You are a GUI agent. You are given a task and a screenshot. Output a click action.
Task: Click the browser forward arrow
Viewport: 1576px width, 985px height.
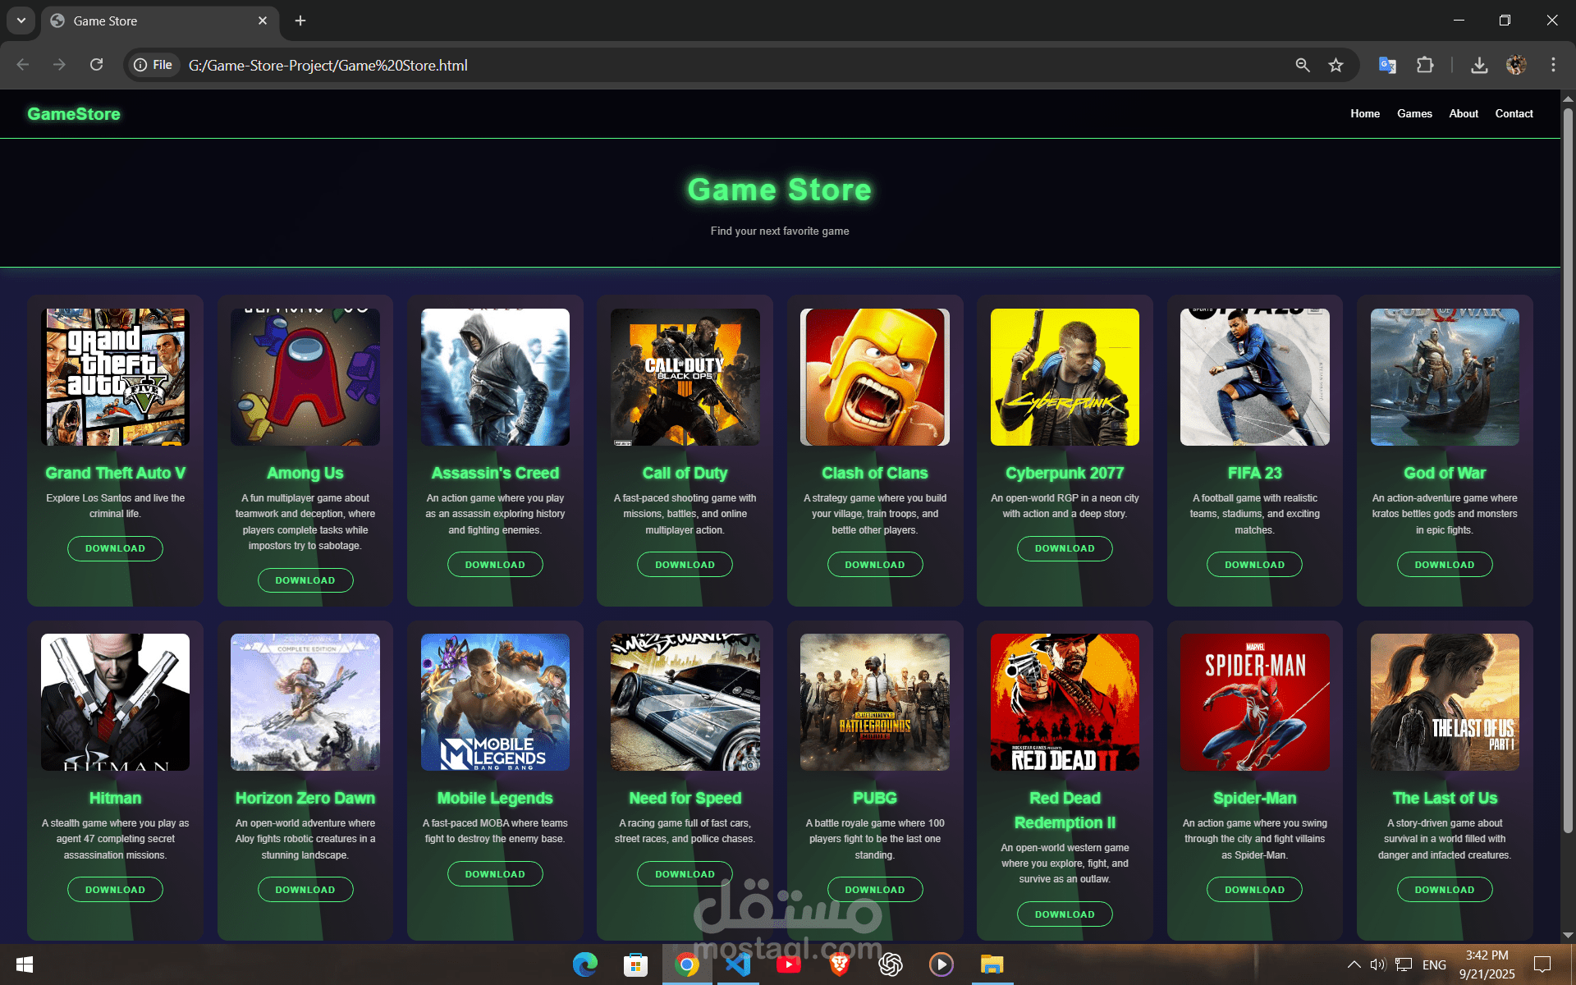pos(59,65)
